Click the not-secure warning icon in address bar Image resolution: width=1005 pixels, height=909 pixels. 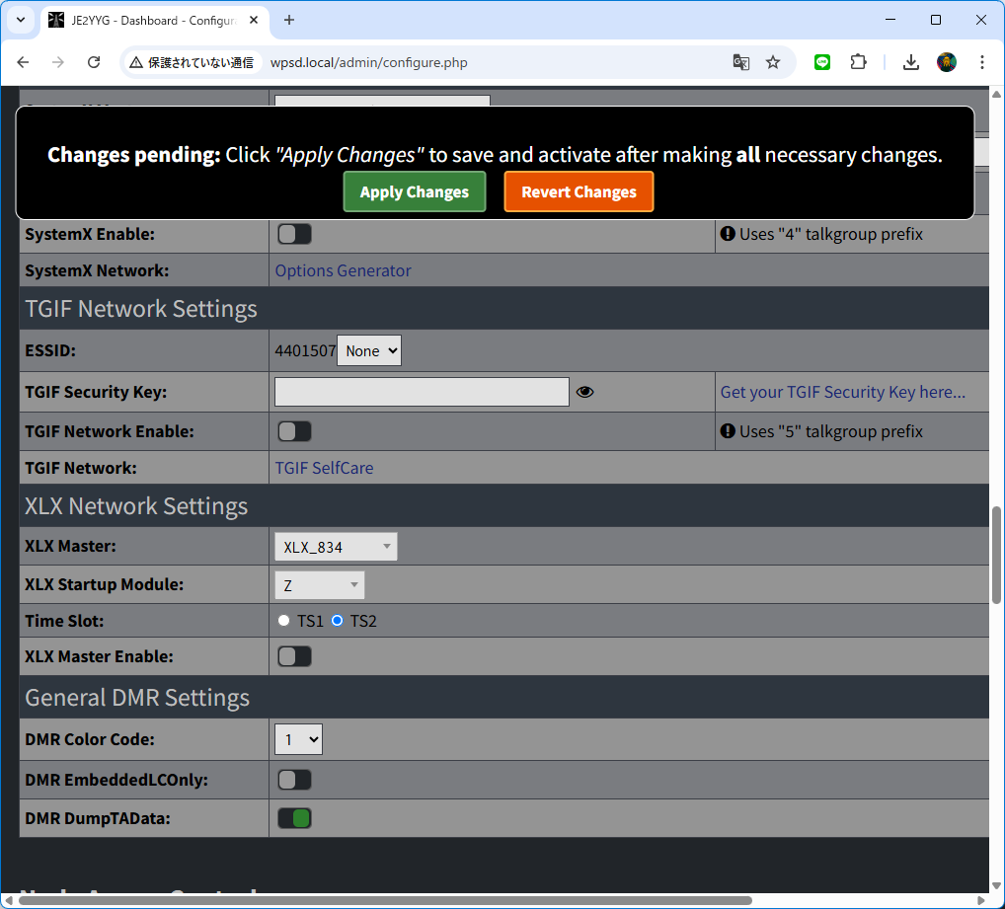[136, 62]
